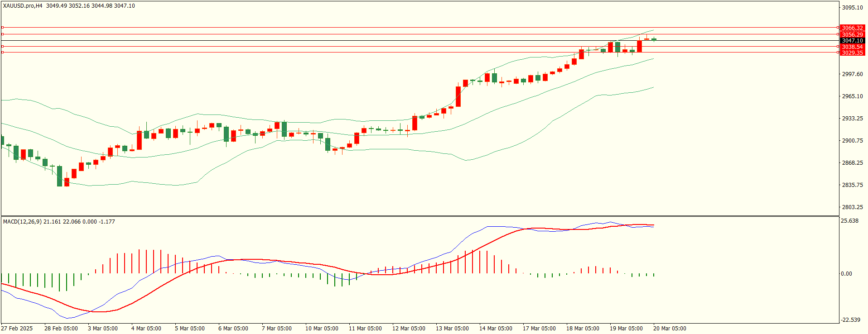
Task: Click the 6 Mar 05:00 time label
Action: point(233,329)
